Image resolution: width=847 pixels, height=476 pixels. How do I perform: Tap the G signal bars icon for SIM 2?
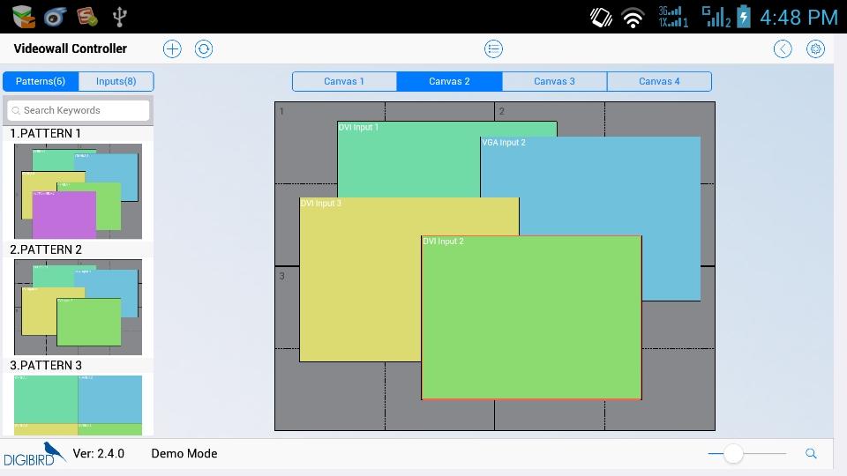pyautogui.click(x=716, y=17)
